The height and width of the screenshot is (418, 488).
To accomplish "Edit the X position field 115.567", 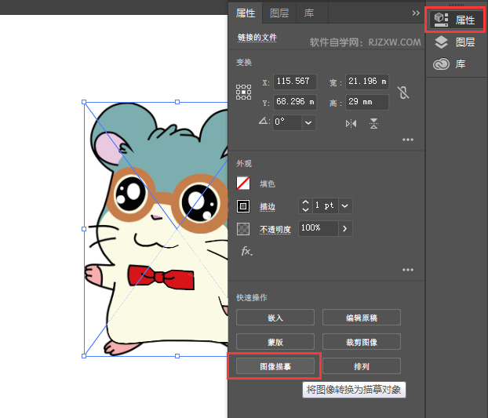I will 295,82.
